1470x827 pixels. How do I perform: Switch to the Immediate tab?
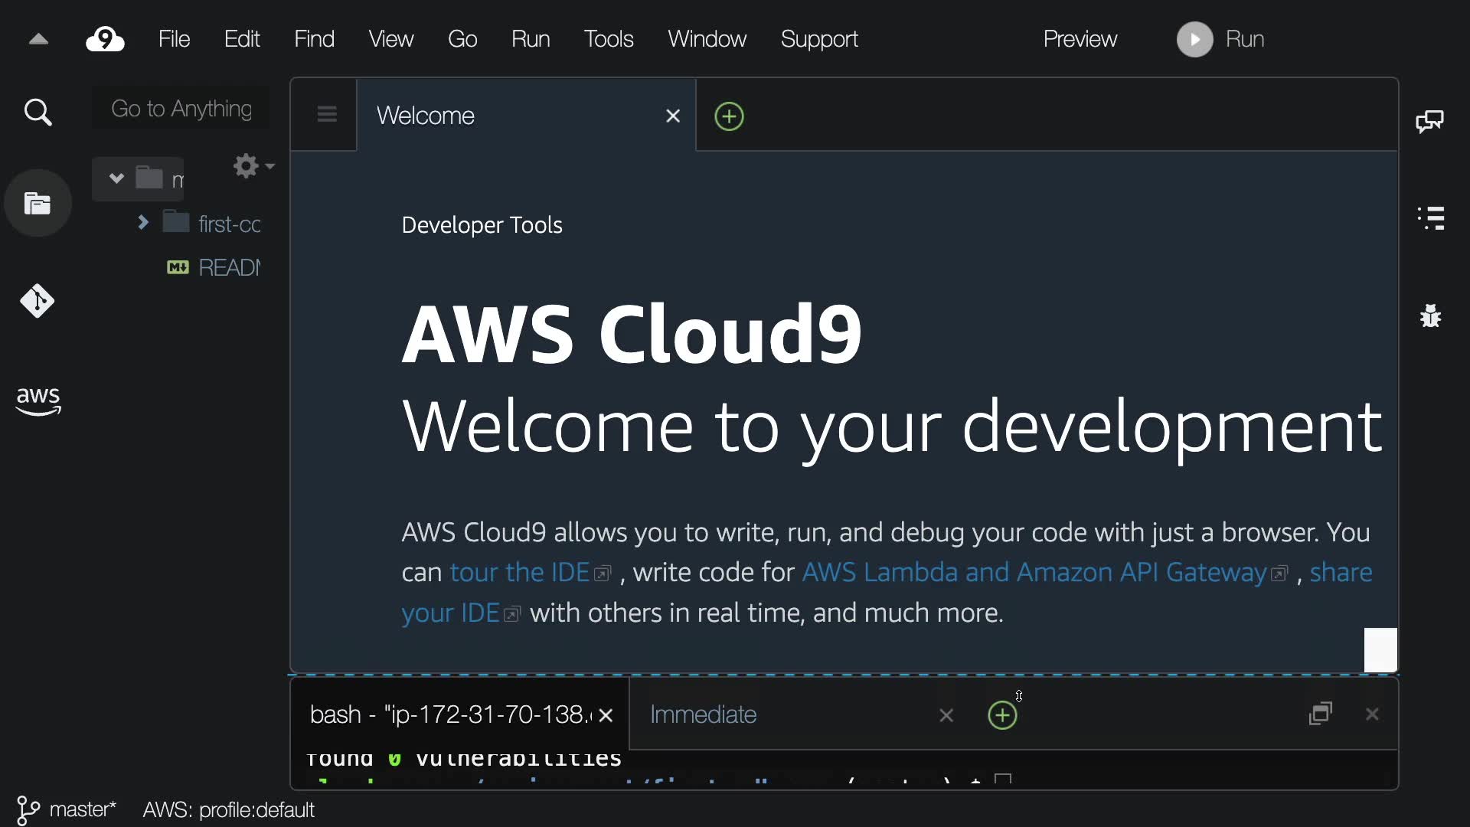[703, 714]
